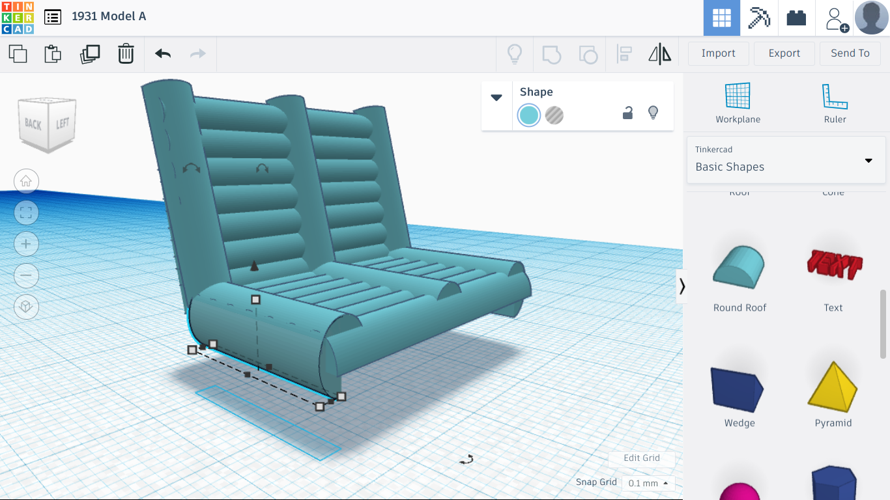890x500 pixels.
Task: Click the rotation arrow handle near grid
Action: (466, 460)
